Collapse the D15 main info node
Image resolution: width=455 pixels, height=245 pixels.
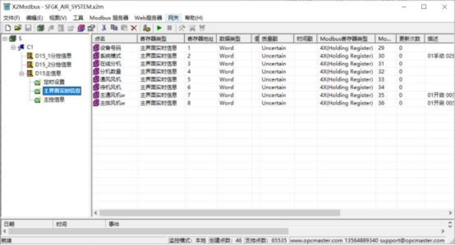coord(22,74)
